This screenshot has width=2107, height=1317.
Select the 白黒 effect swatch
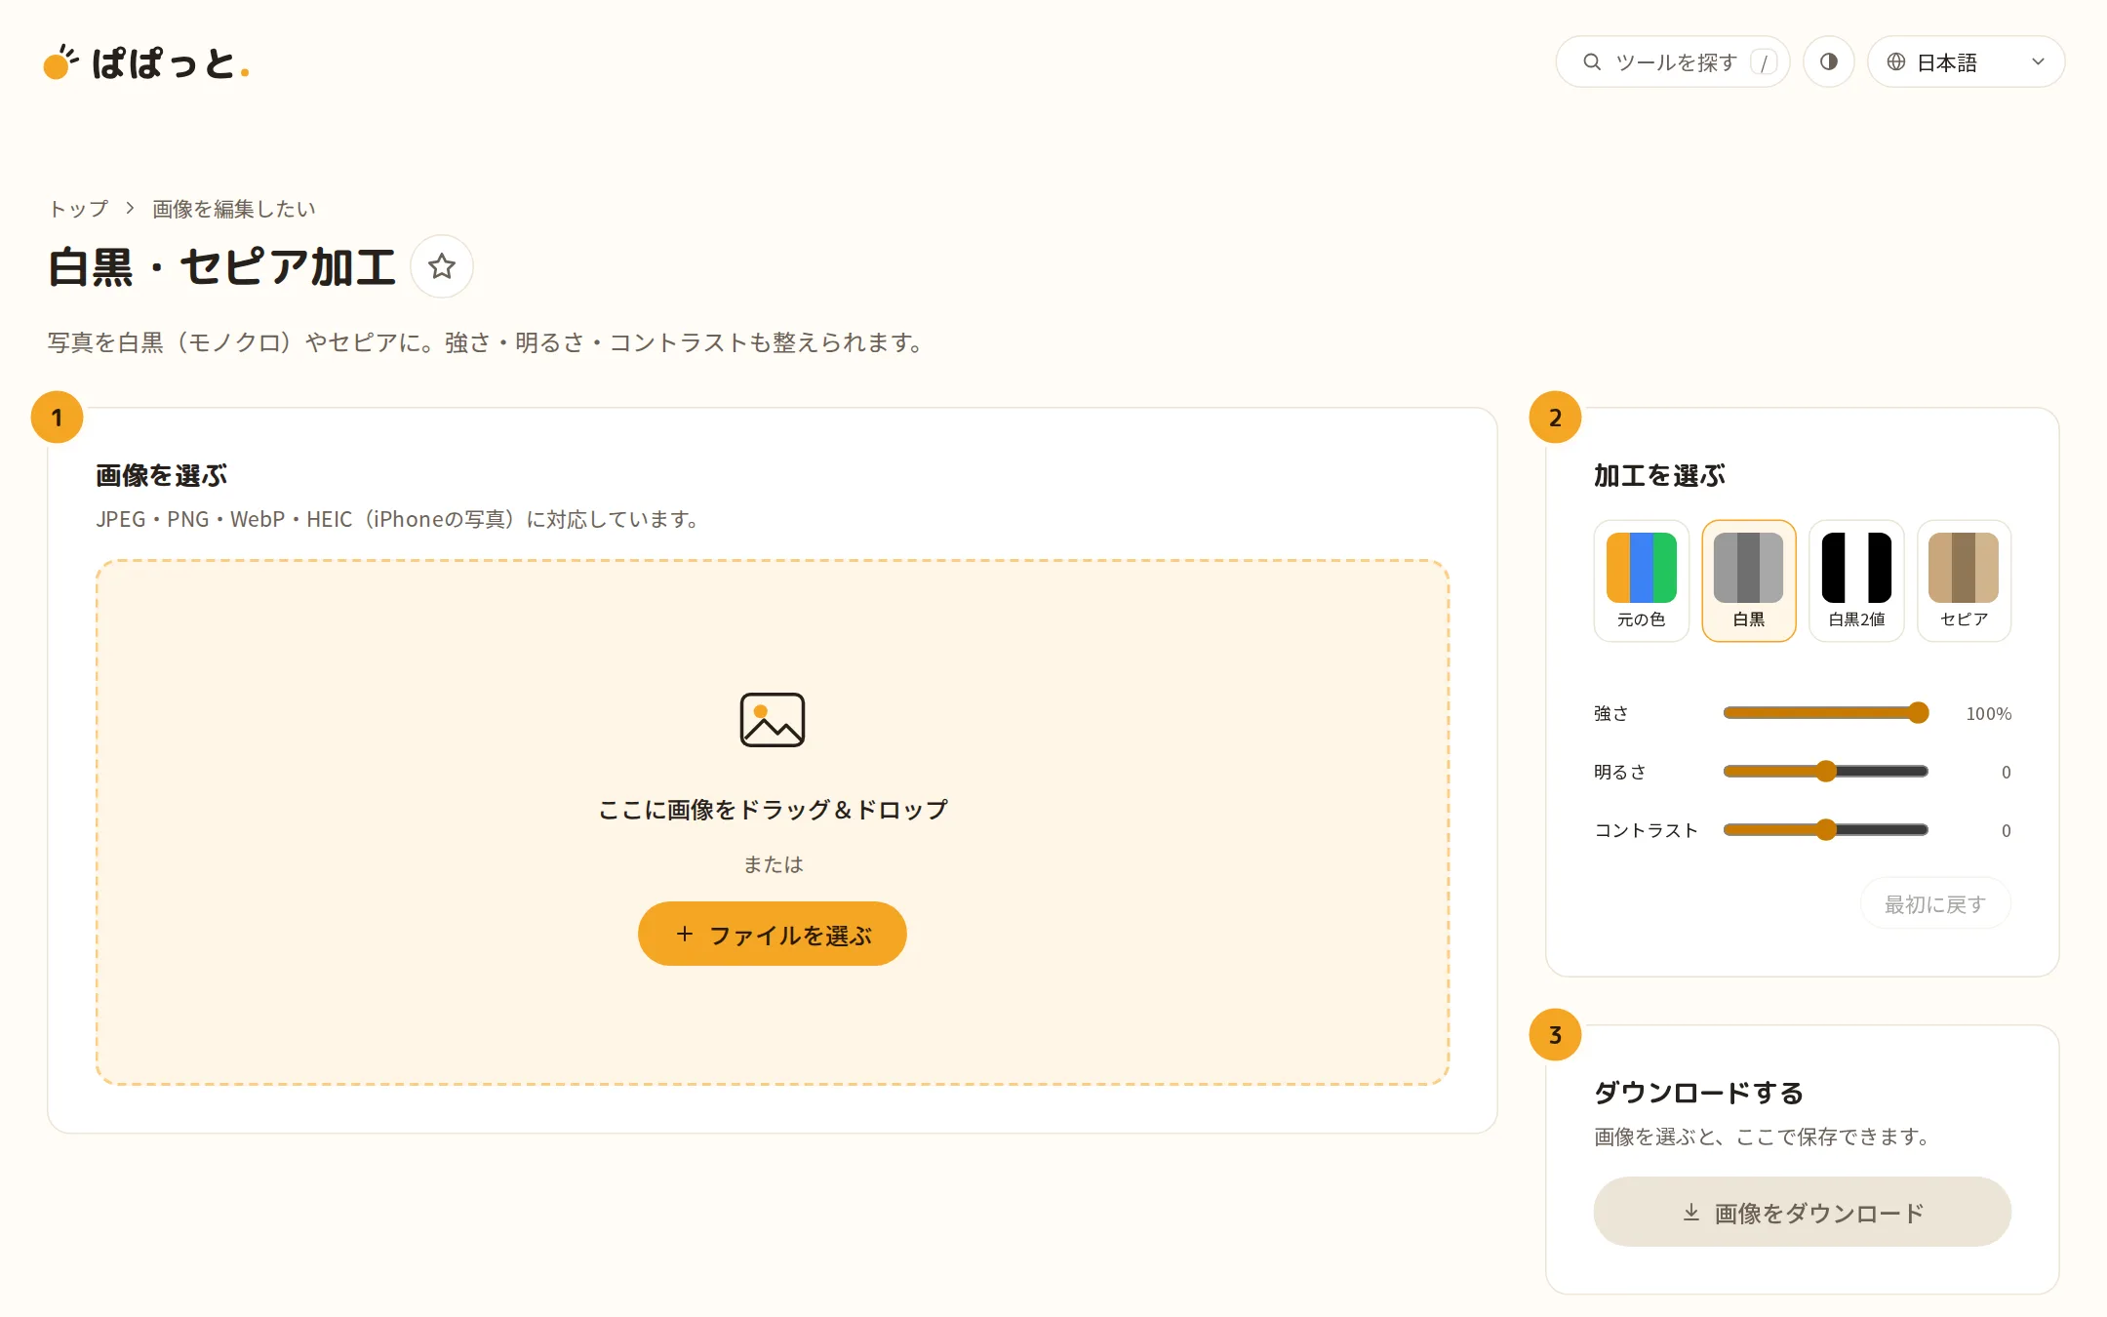pyautogui.click(x=1748, y=580)
